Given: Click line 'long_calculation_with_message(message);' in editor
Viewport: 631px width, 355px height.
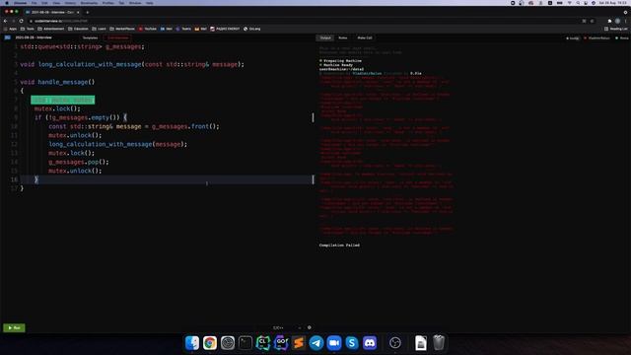Looking at the screenshot, I should click(118, 144).
